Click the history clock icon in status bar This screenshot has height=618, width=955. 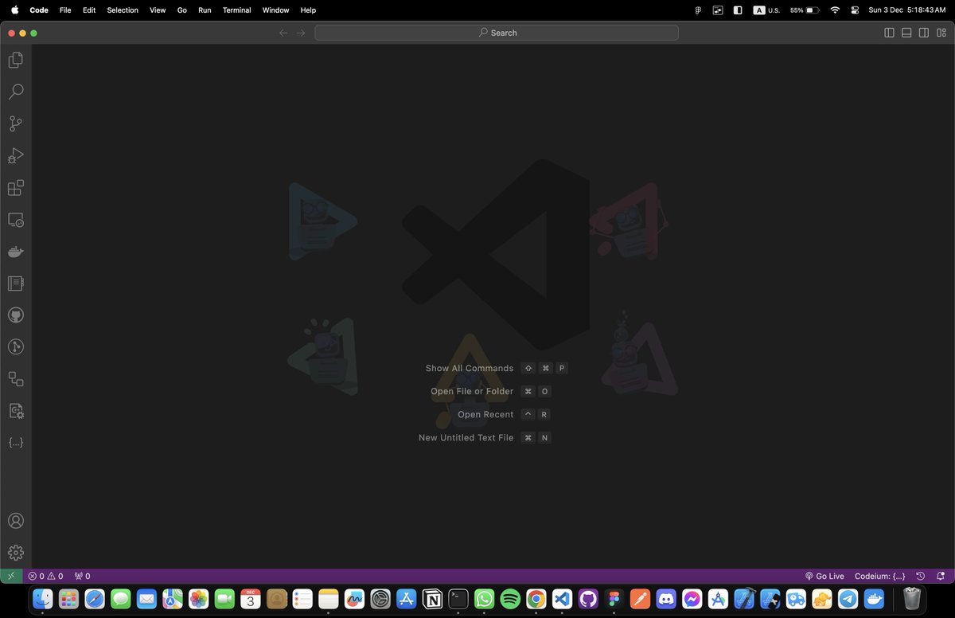tap(921, 576)
